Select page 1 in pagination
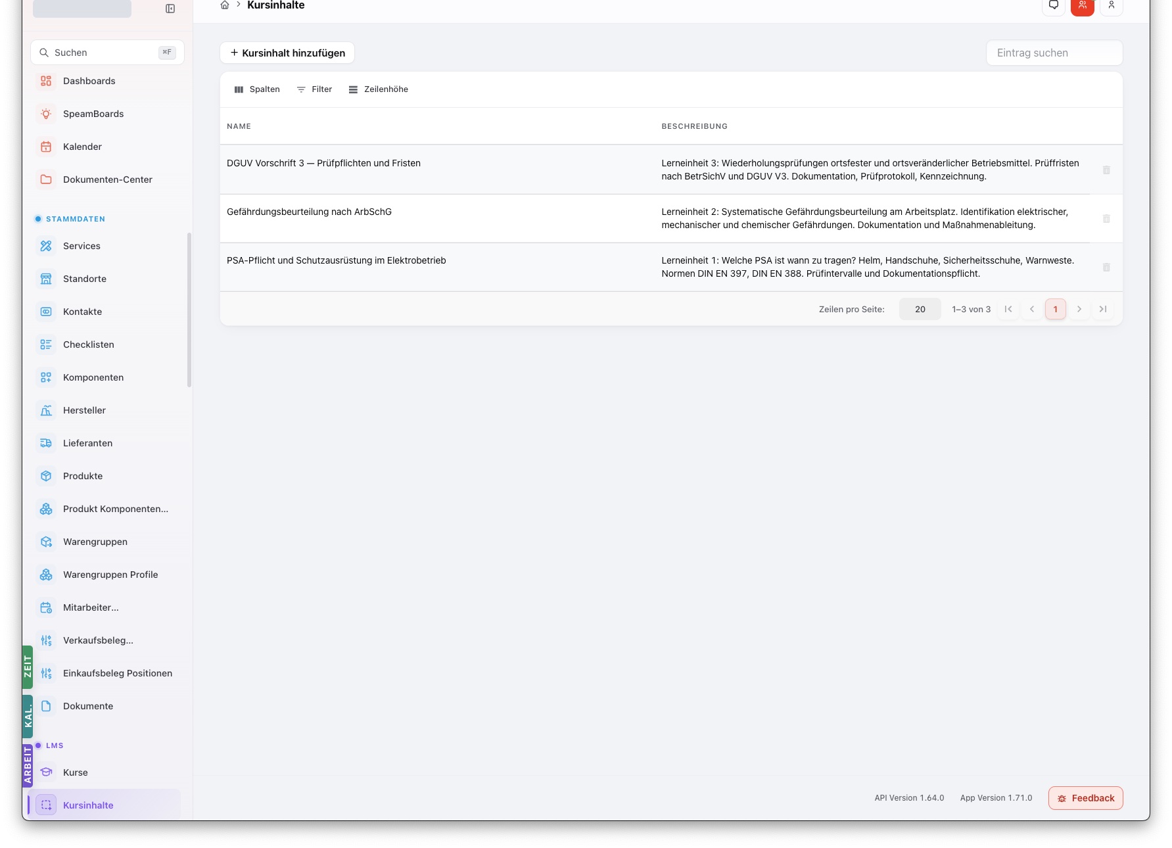 coord(1056,309)
